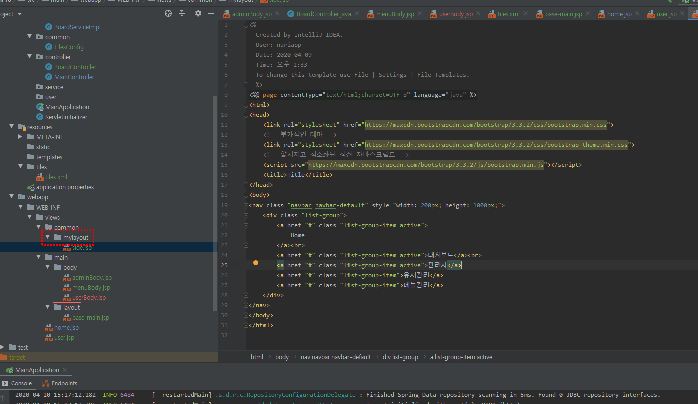The image size is (698, 404).
Task: Select BoardServiceImpl class in tree
Action: tap(77, 27)
